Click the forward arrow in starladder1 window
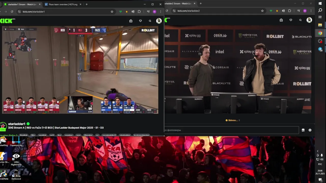Viewport: 326px width, 183px height. 6,11
